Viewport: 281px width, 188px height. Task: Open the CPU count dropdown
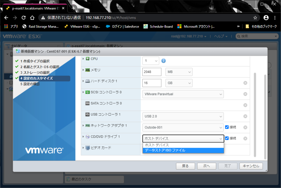151,61
